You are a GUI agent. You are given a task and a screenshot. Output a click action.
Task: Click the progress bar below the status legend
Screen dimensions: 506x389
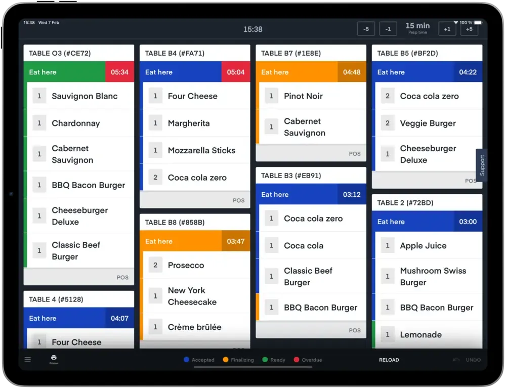coord(253,367)
